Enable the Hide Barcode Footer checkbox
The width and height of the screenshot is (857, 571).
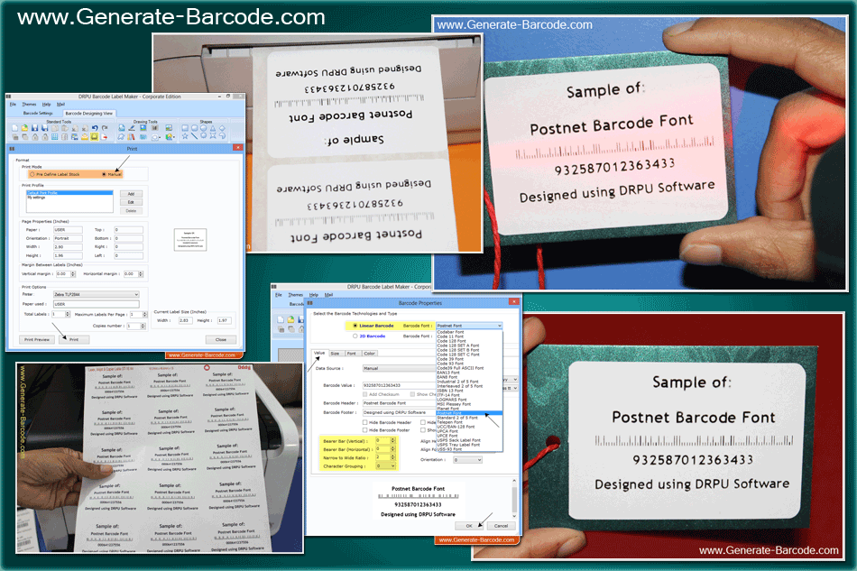point(364,430)
